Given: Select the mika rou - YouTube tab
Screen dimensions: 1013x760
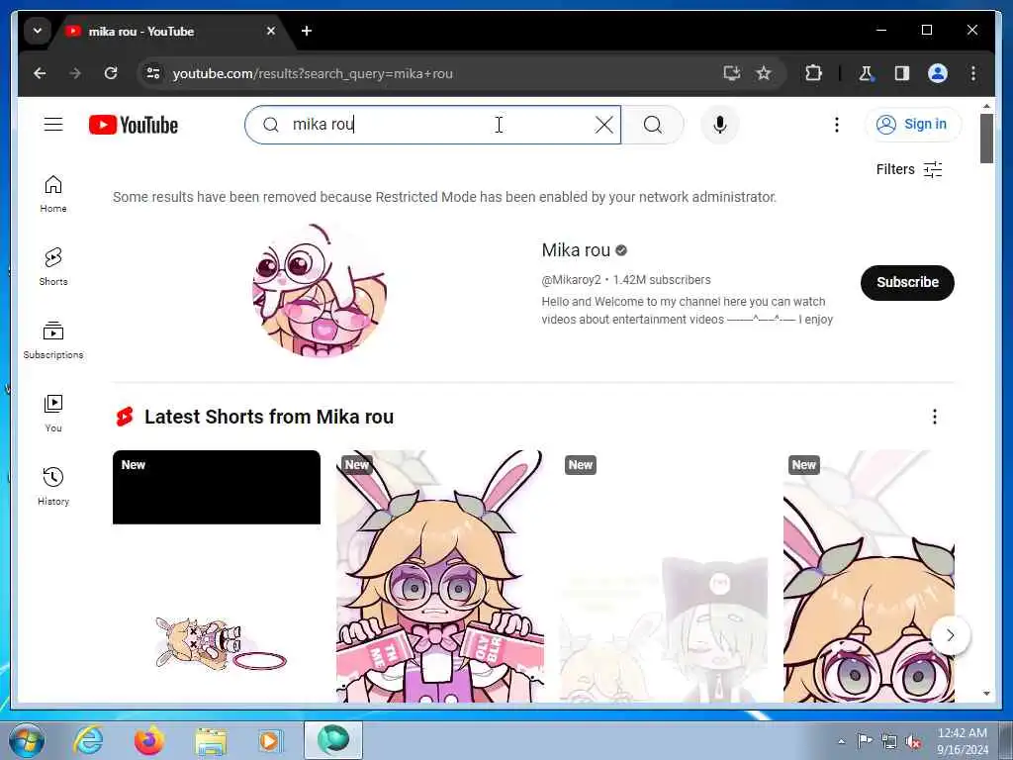Looking at the screenshot, I should pyautogui.click(x=168, y=31).
